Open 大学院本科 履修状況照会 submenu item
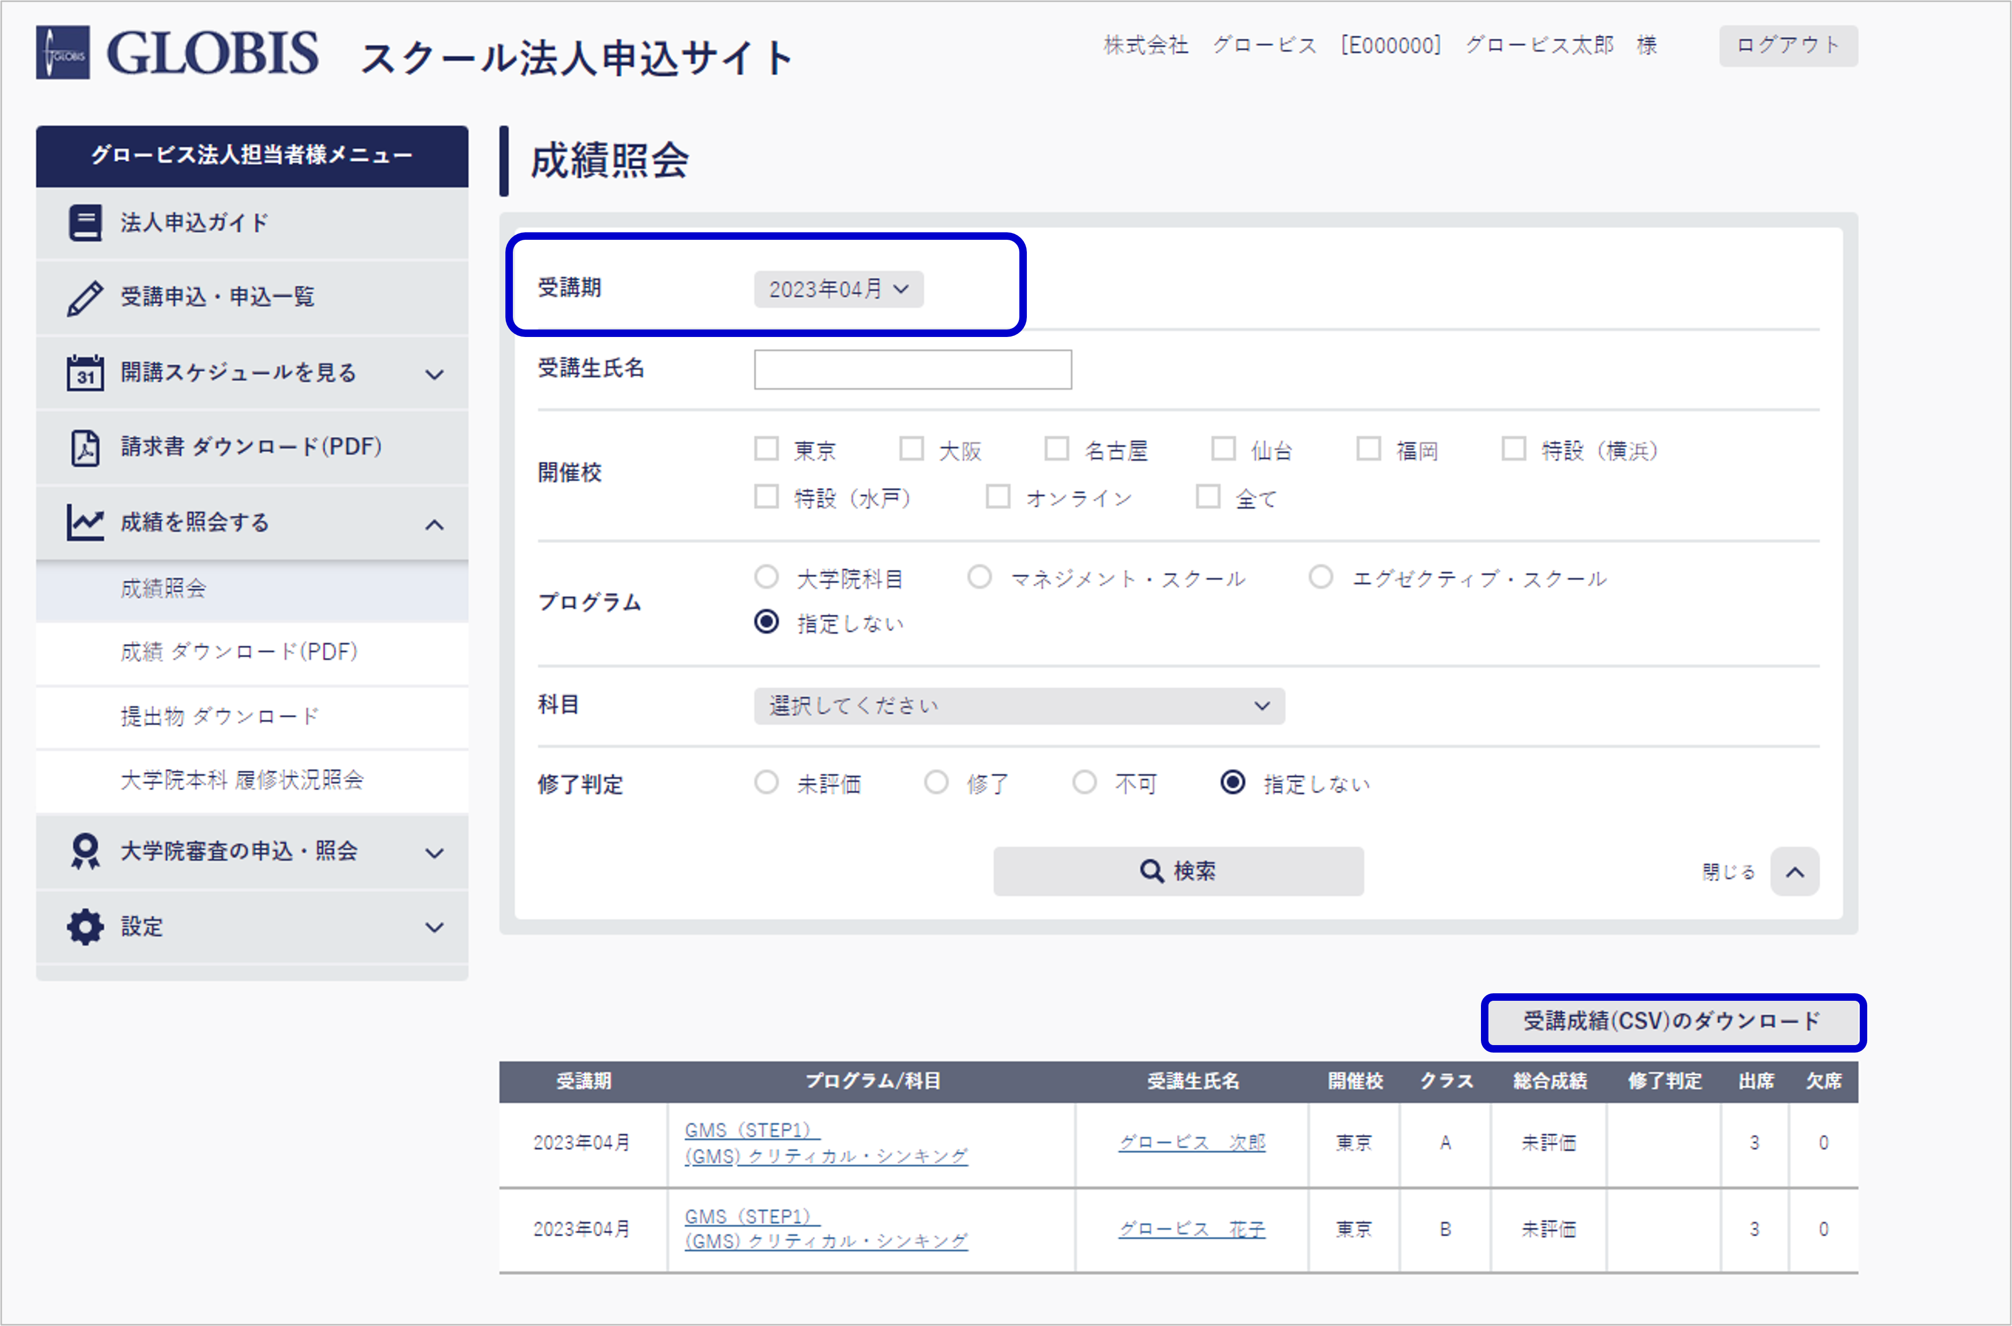2012x1326 pixels. [x=252, y=781]
